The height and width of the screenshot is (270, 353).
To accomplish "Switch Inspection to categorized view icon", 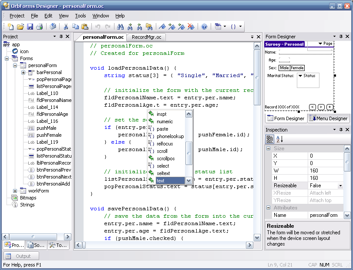I will point(270,138).
